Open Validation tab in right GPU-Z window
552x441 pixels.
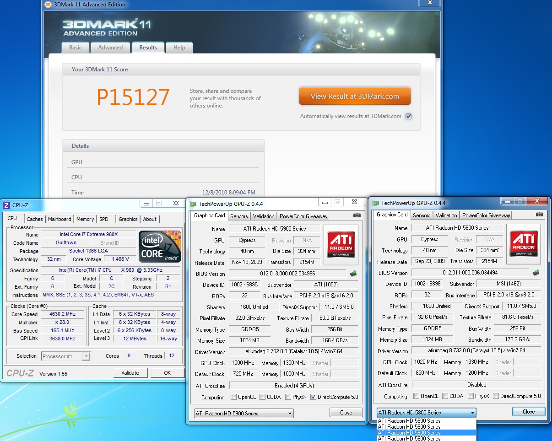point(446,215)
